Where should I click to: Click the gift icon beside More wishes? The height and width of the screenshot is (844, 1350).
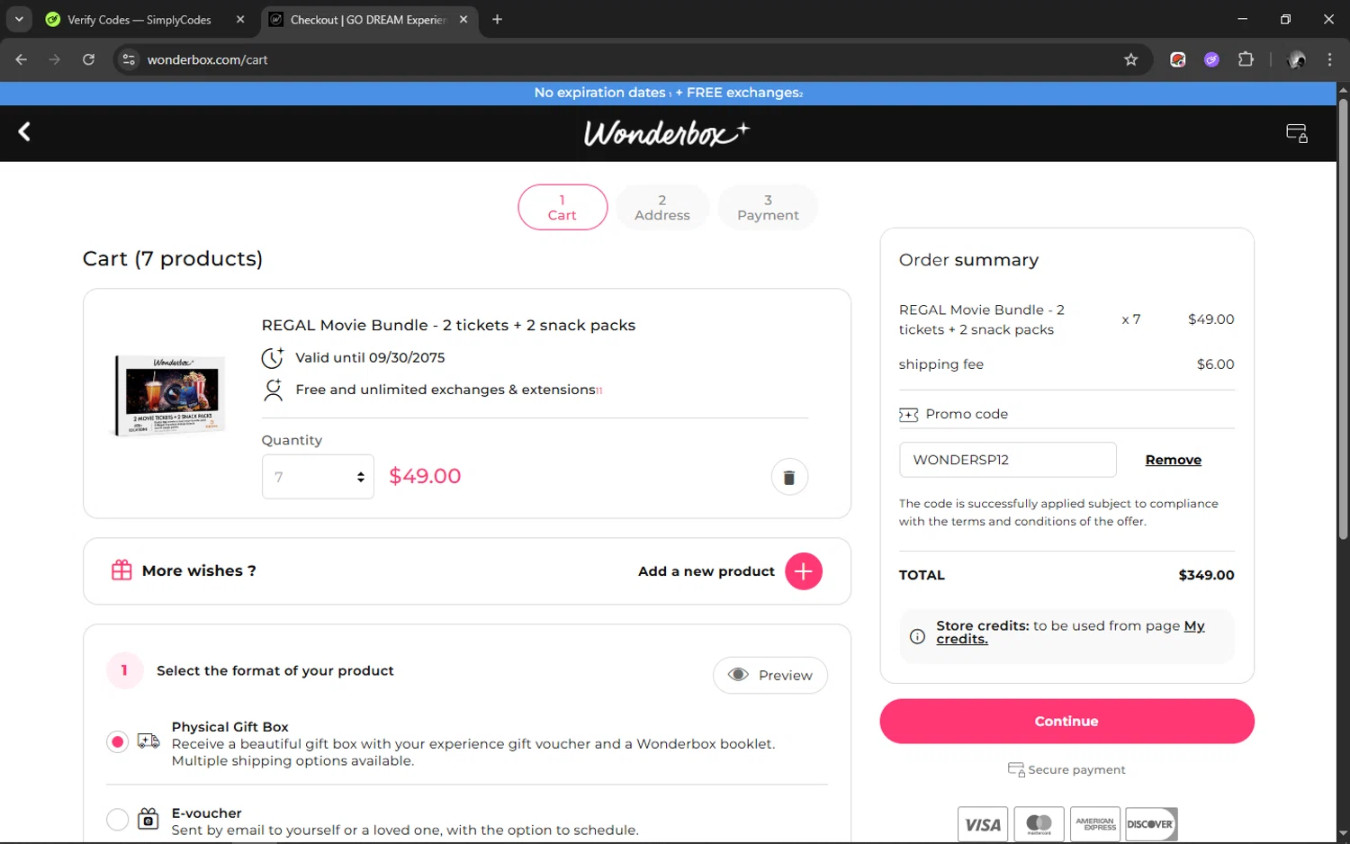click(121, 570)
